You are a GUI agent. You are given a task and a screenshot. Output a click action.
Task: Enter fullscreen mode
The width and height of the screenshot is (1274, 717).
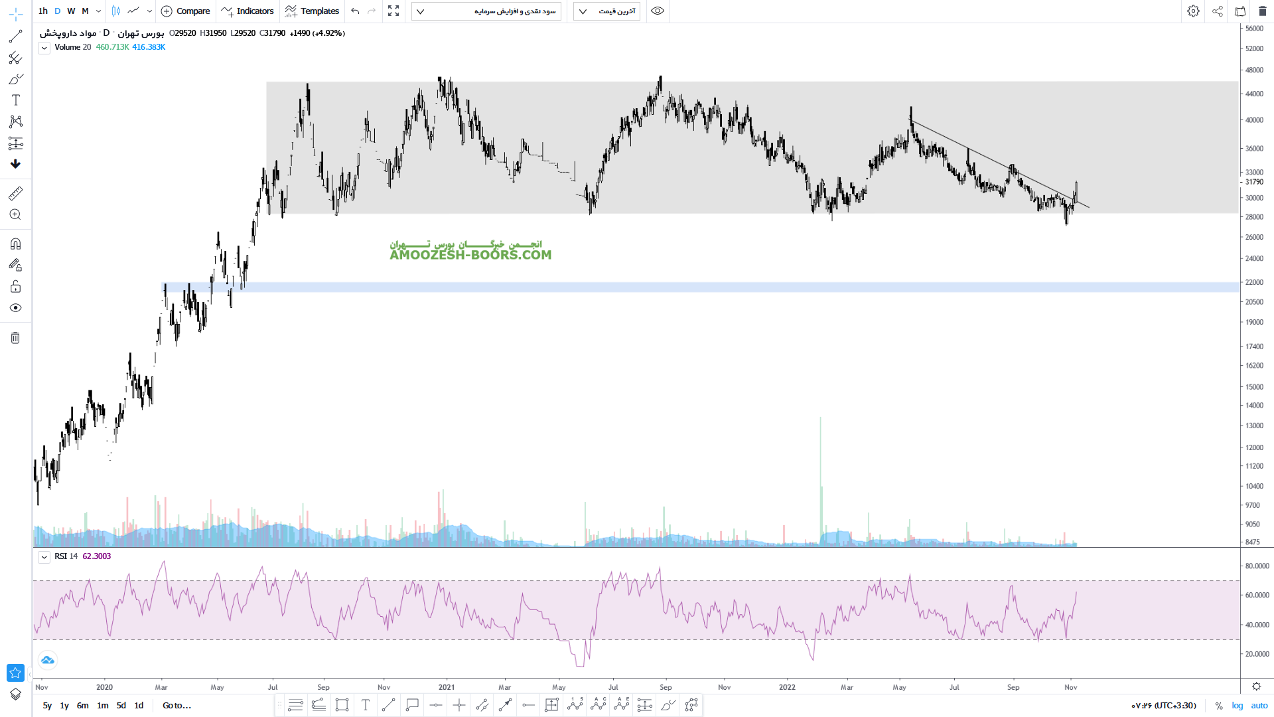[x=393, y=11]
